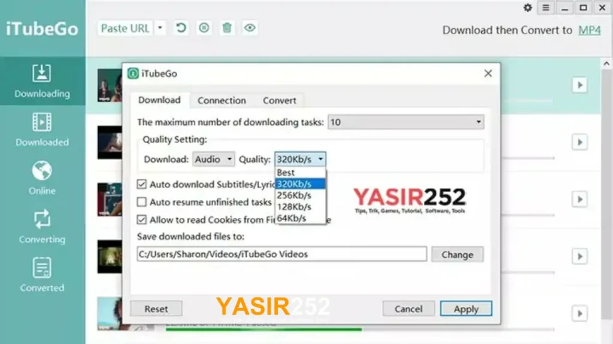Click the green progress bar of last download
This screenshot has width=613, height=344.
(264, 329)
